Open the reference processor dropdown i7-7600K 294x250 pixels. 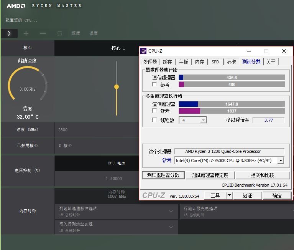[x=281, y=161]
